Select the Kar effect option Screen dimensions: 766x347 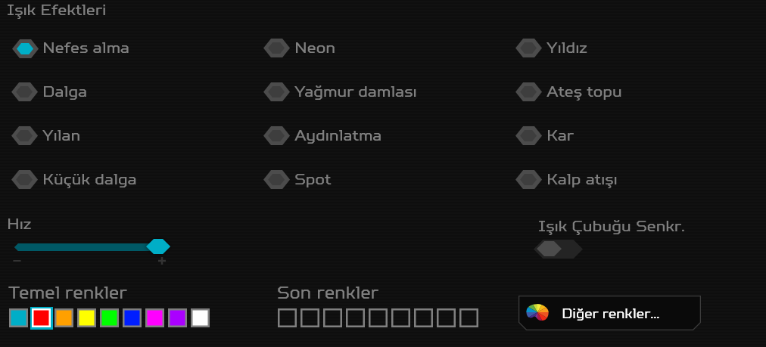528,136
